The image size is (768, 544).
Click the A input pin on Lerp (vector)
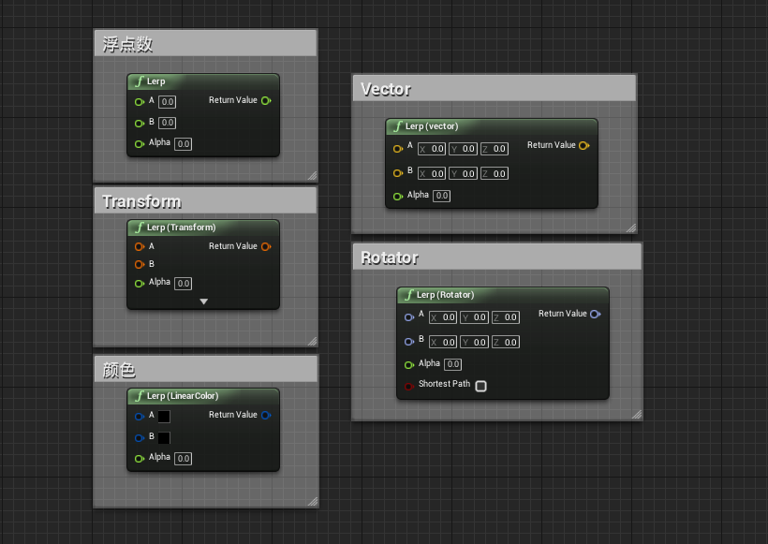(399, 148)
